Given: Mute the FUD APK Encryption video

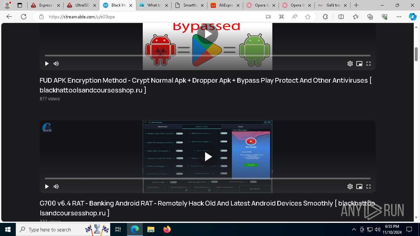Looking at the screenshot, I should (56, 64).
